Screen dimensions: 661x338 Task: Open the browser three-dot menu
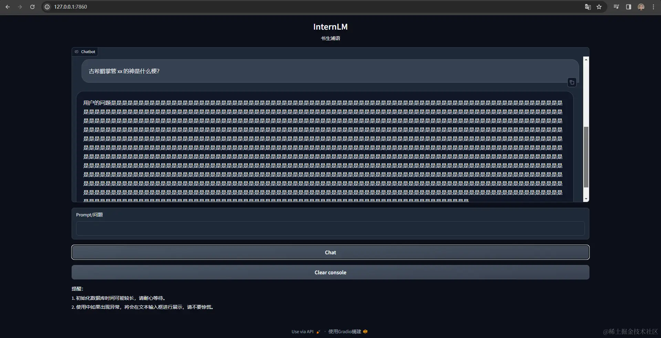point(653,7)
